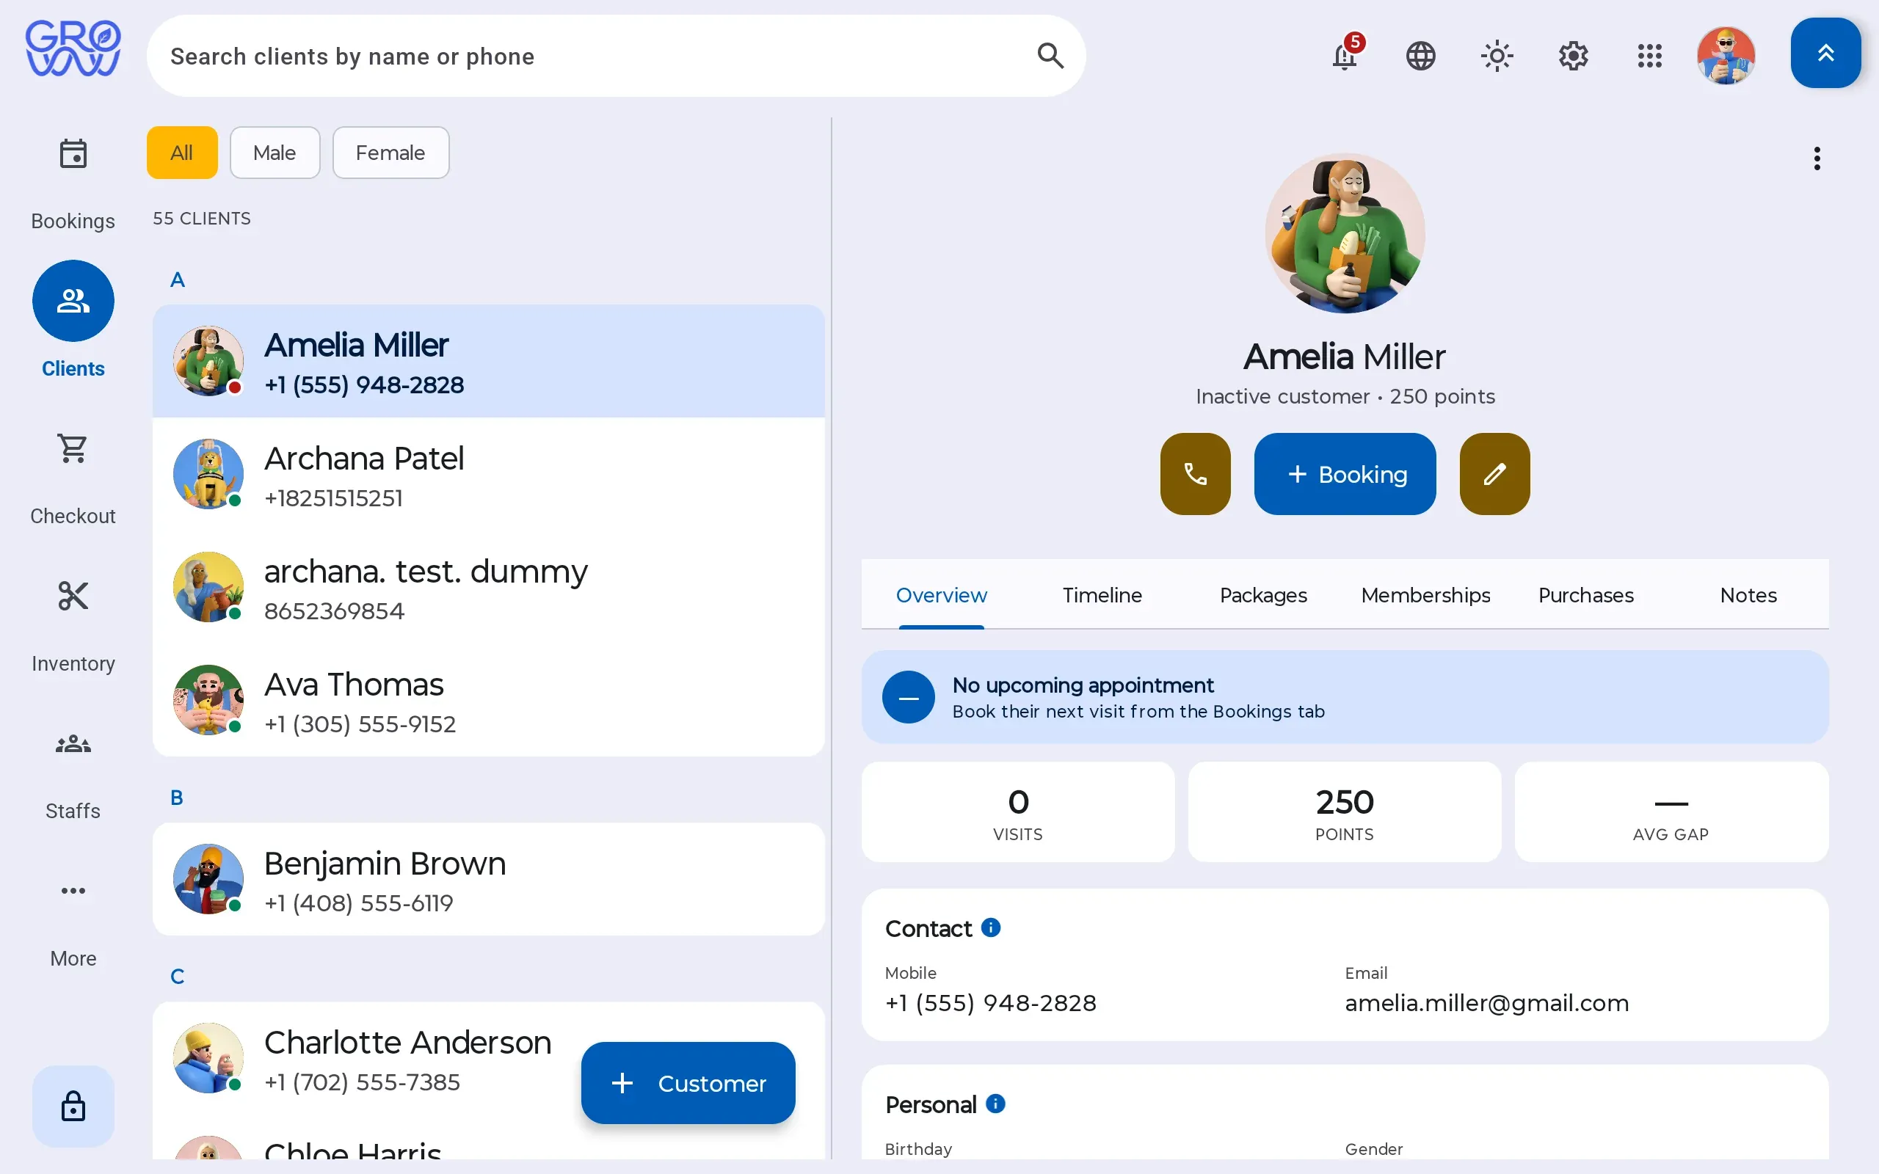The image size is (1879, 1174).
Task: Open three-dot menu on client profile
Action: [x=1817, y=158]
